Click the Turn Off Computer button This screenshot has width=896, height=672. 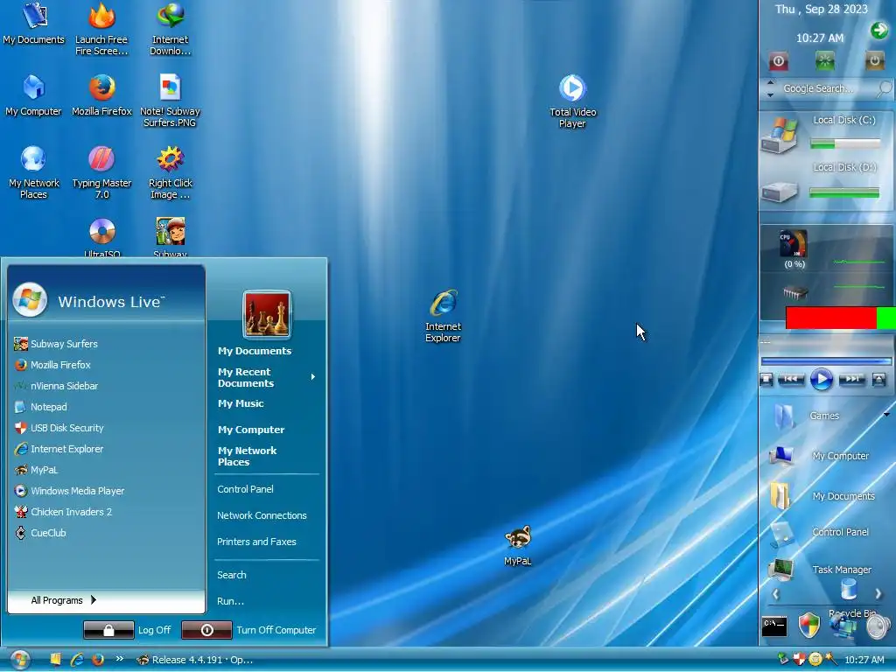(248, 630)
